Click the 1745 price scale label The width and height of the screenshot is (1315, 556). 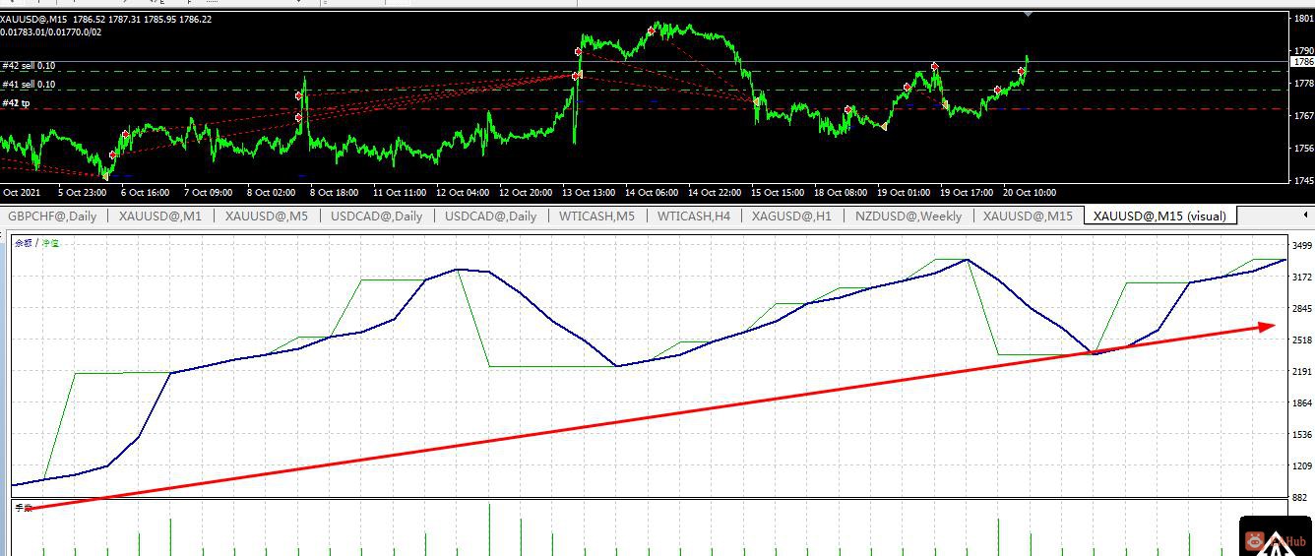1303,181
